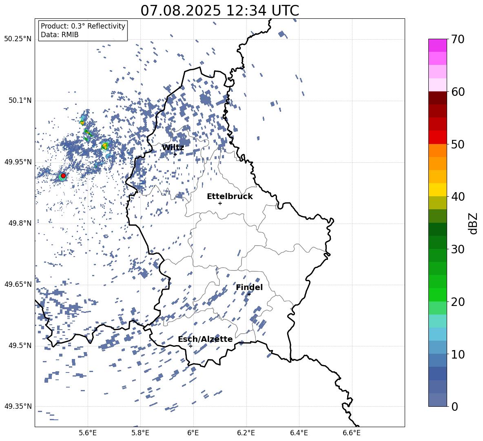This screenshot has width=483, height=441.
Task: Click the colorbar tick label 50
Action: [458, 144]
